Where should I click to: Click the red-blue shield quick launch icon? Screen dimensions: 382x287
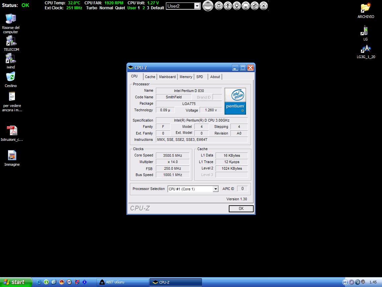(x=77, y=282)
